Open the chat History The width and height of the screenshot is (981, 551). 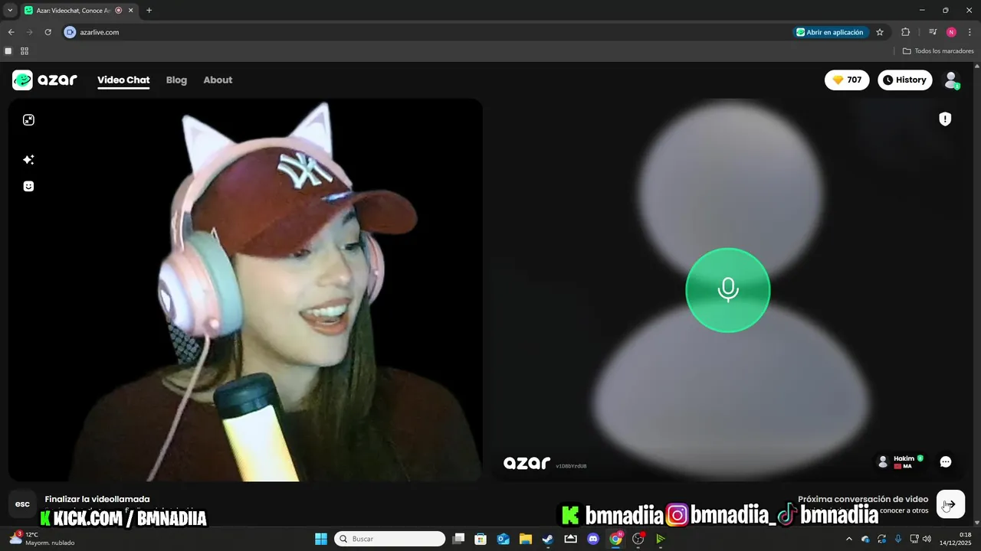pos(904,80)
